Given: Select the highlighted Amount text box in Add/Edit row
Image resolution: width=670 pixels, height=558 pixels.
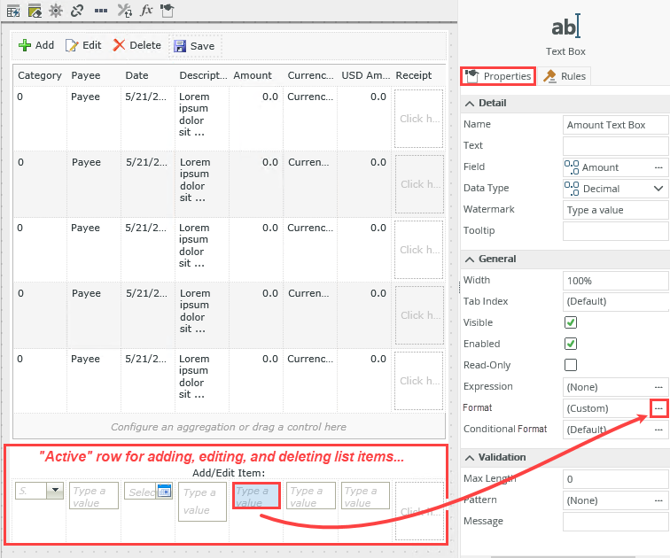Looking at the screenshot, I should pos(256,496).
